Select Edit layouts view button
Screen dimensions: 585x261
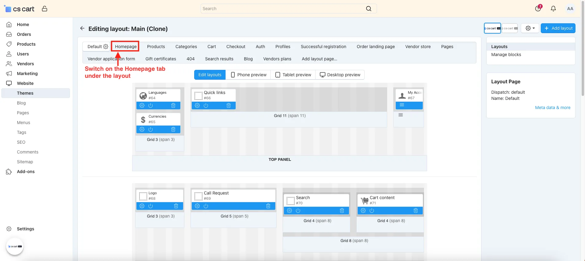click(210, 75)
